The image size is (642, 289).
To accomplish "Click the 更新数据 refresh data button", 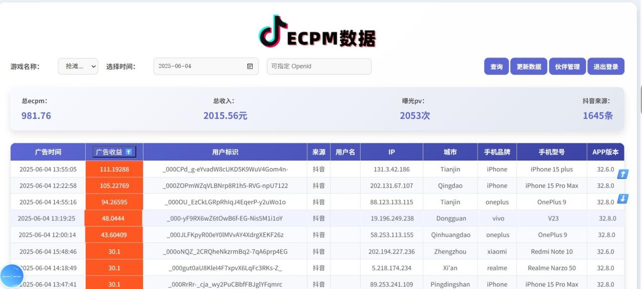I will coord(528,66).
